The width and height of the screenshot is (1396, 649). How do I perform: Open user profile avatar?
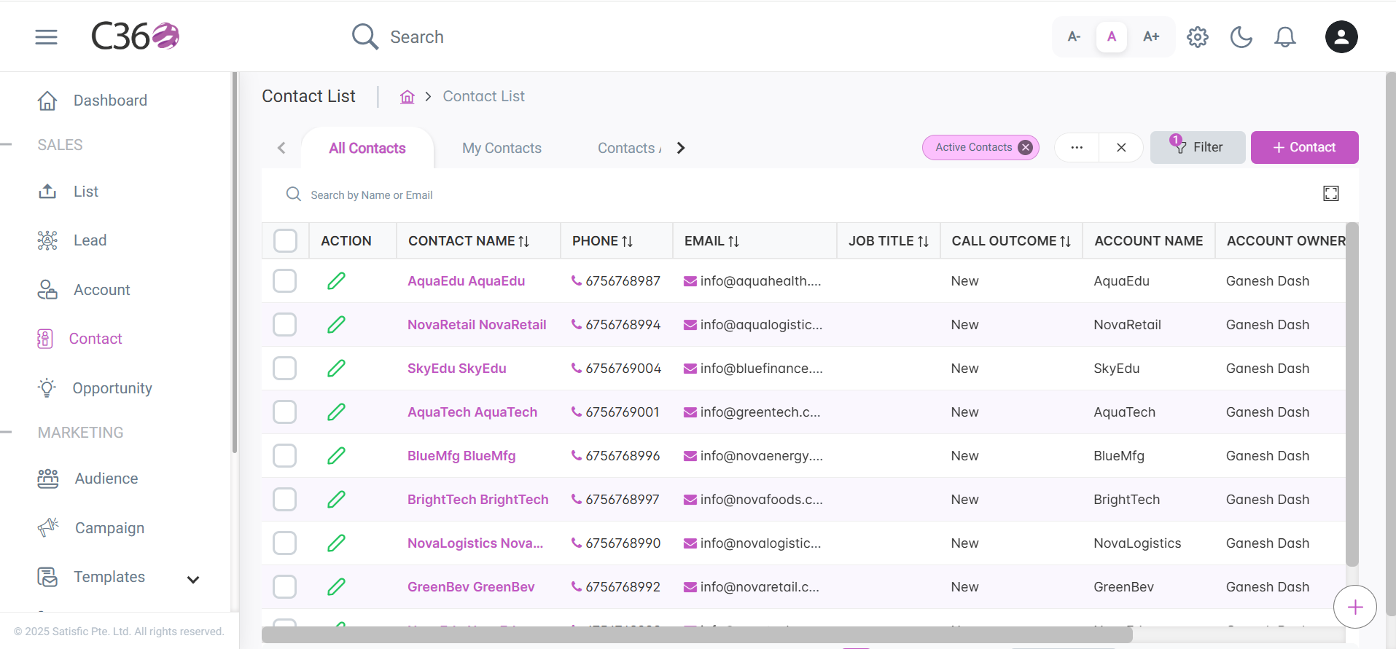coord(1341,36)
